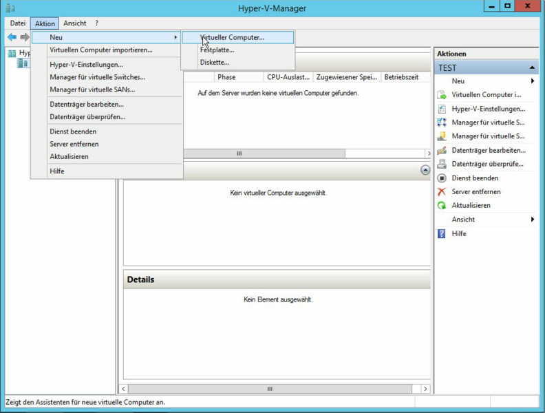Sort by the Zugewiesener Spei... column header
Image resolution: width=545 pixels, height=413 pixels.
click(x=347, y=77)
